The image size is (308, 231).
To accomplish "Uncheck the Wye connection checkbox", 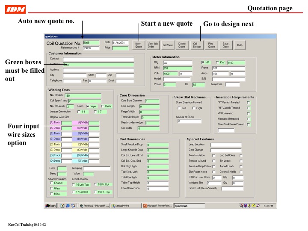I will point(88,106).
